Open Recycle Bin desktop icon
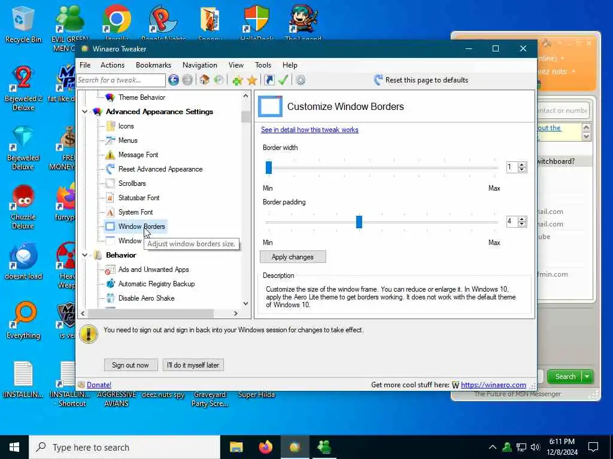 coord(23,25)
